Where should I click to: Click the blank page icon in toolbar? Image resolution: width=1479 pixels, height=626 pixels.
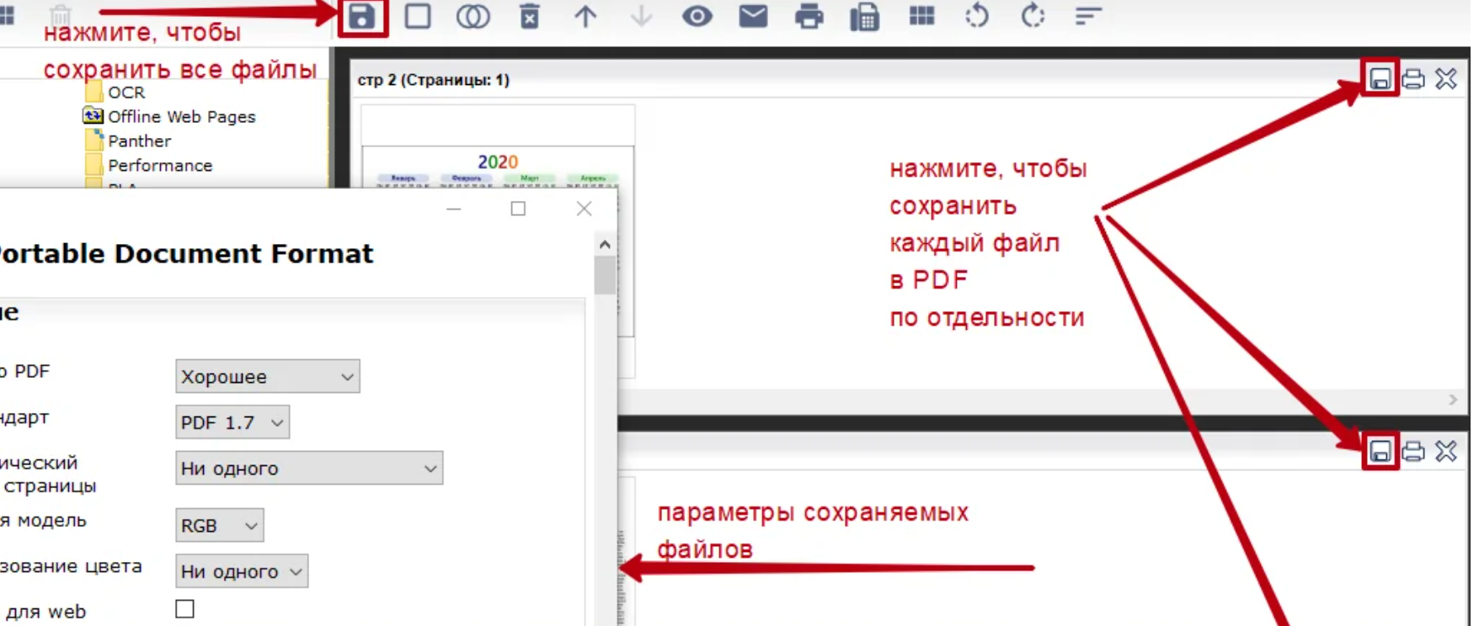(418, 17)
